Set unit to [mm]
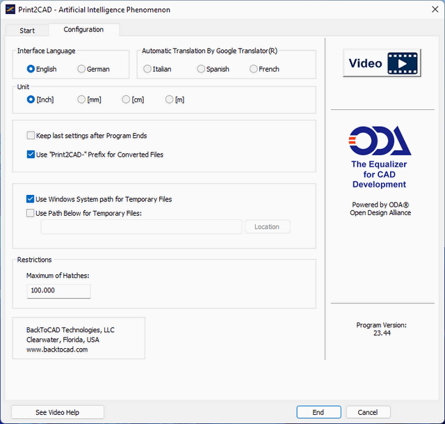This screenshot has height=424, width=445. [x=82, y=100]
